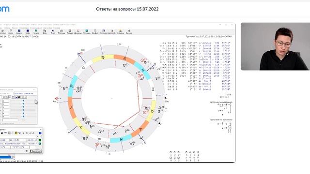Open the Конфигурация menu
The image size is (310, 174).
(x=36, y=28)
